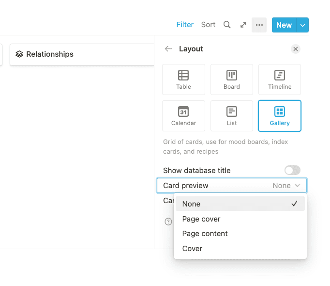Pick the List layout
Viewport: 330px width, 286px height.
coord(231,116)
